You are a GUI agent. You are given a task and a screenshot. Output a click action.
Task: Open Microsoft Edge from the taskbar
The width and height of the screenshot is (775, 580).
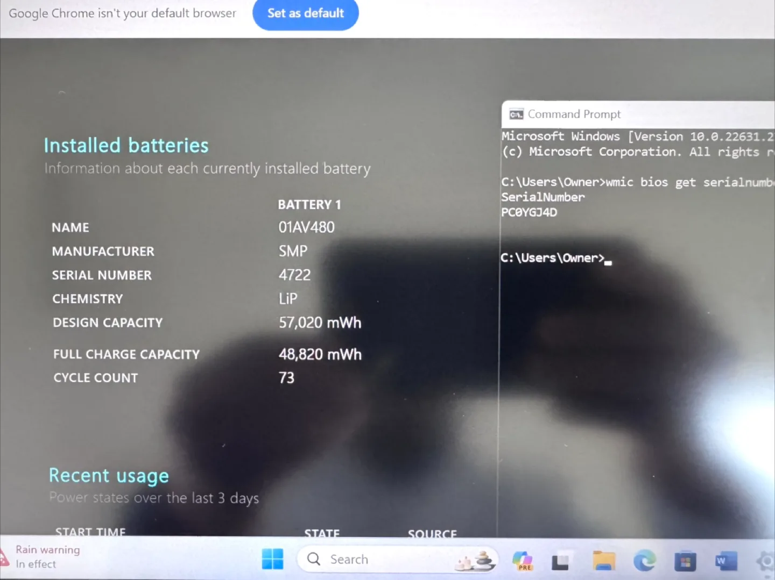point(644,561)
